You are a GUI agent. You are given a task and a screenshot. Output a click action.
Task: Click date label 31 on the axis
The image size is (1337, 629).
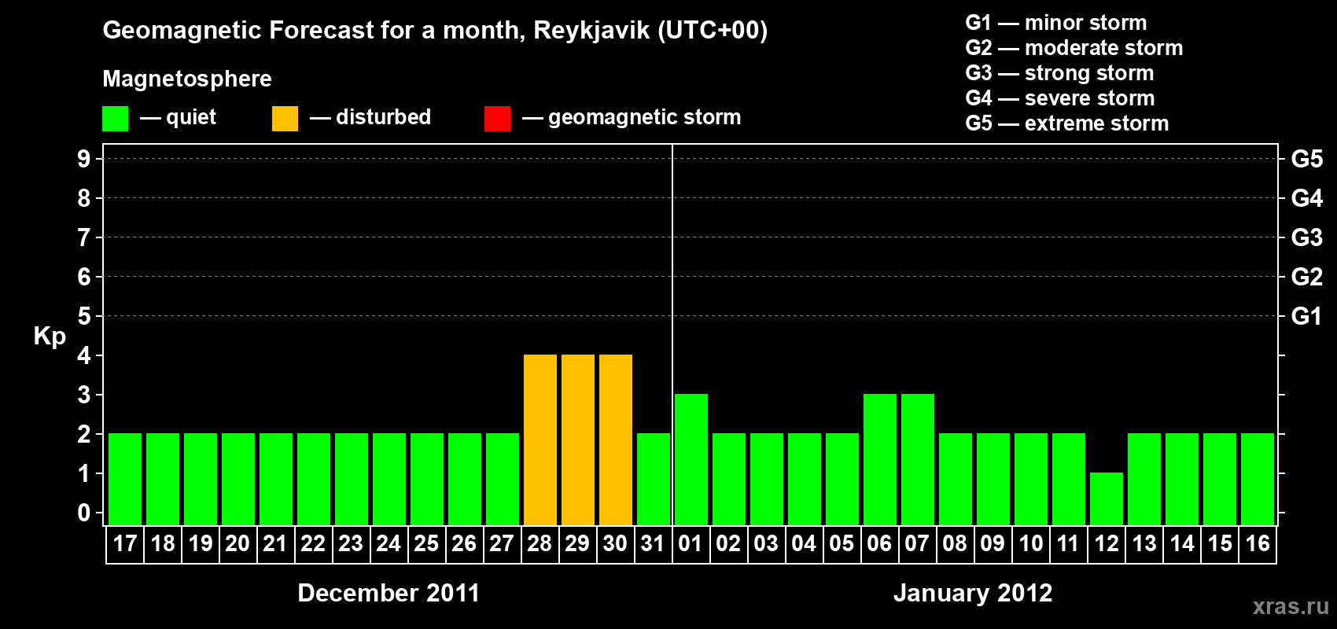click(x=653, y=543)
